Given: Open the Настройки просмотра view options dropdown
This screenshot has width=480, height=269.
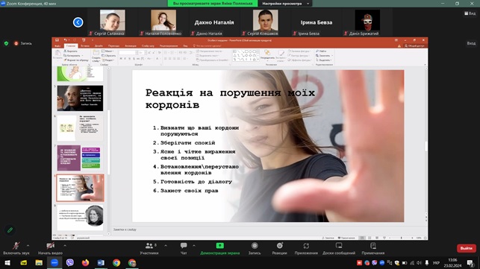Looking at the screenshot, I should 286,4.
